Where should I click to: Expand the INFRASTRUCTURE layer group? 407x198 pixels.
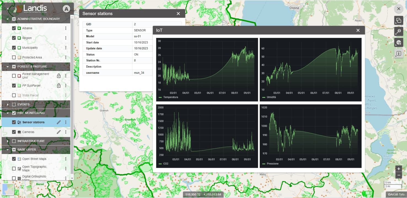[x=7, y=141]
